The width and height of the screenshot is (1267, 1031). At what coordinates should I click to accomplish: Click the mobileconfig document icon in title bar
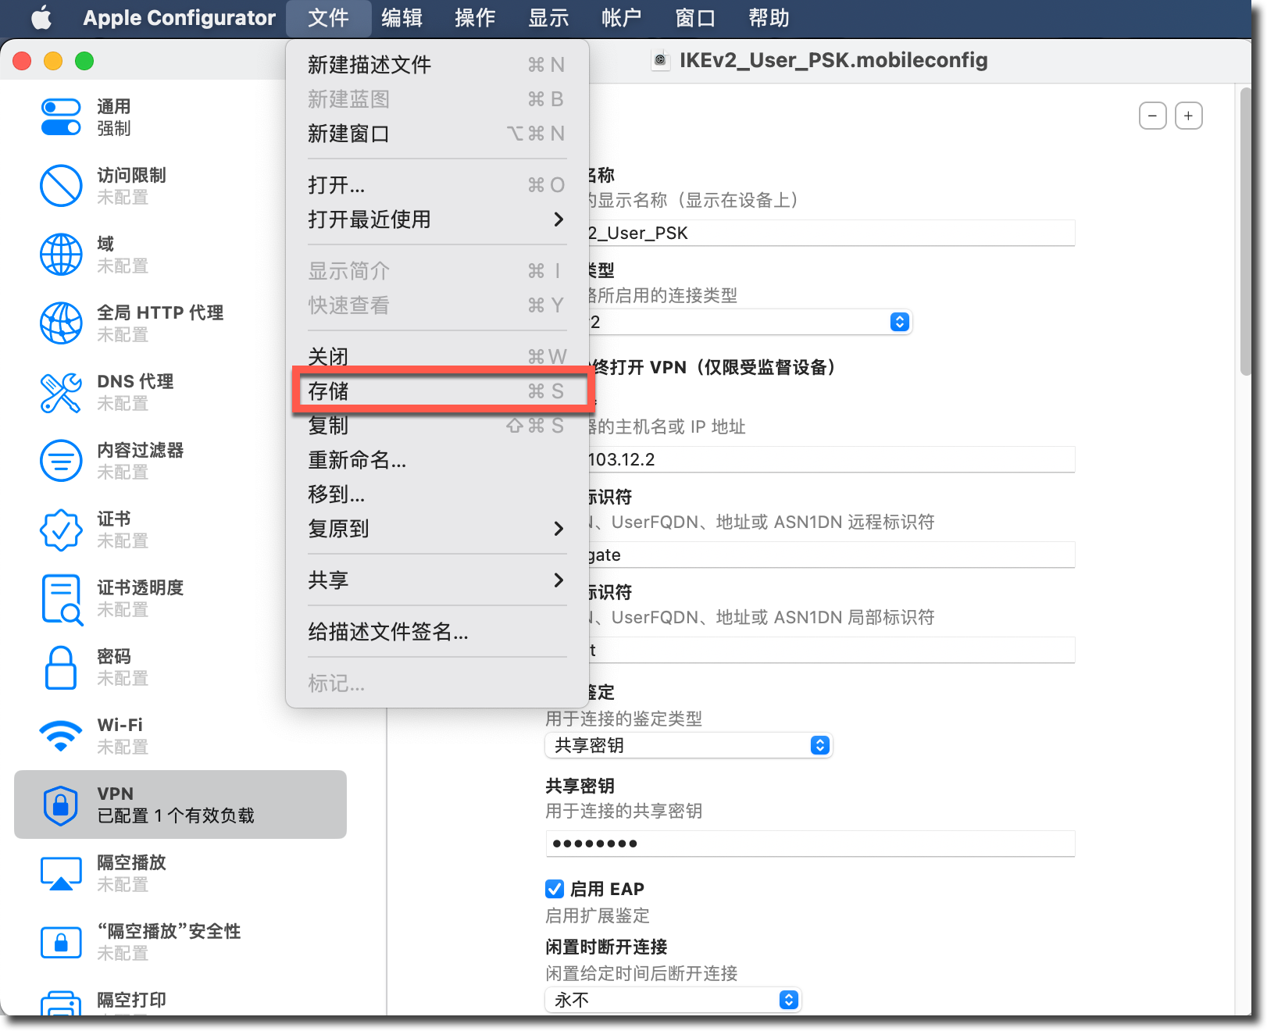[661, 60]
